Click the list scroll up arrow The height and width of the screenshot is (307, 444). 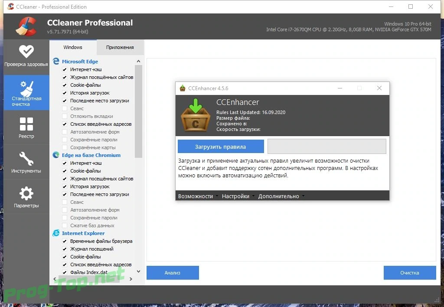click(138, 61)
